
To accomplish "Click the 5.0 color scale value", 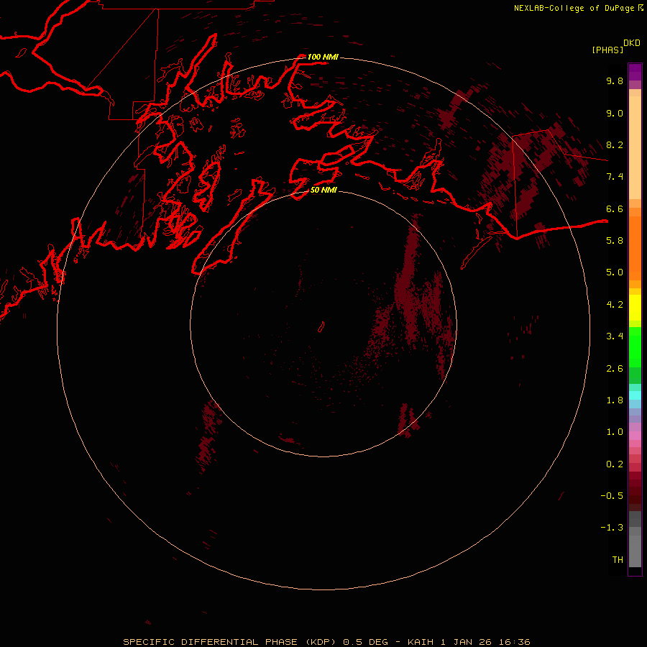I will (615, 272).
